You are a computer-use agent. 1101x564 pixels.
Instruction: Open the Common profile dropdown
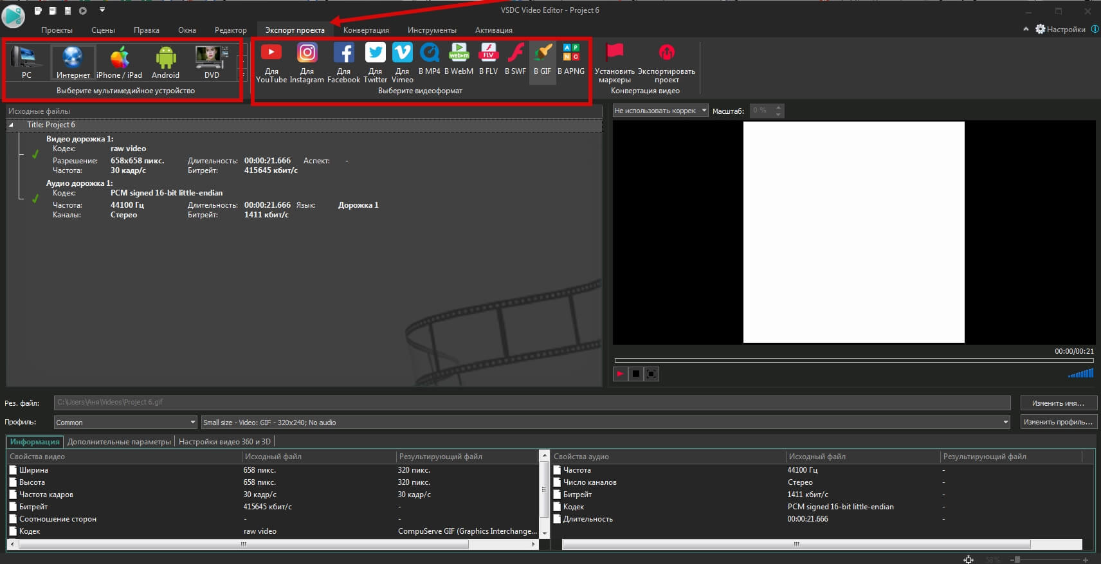pyautogui.click(x=125, y=423)
